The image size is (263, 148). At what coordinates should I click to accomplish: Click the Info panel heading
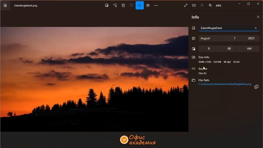pyautogui.click(x=195, y=17)
